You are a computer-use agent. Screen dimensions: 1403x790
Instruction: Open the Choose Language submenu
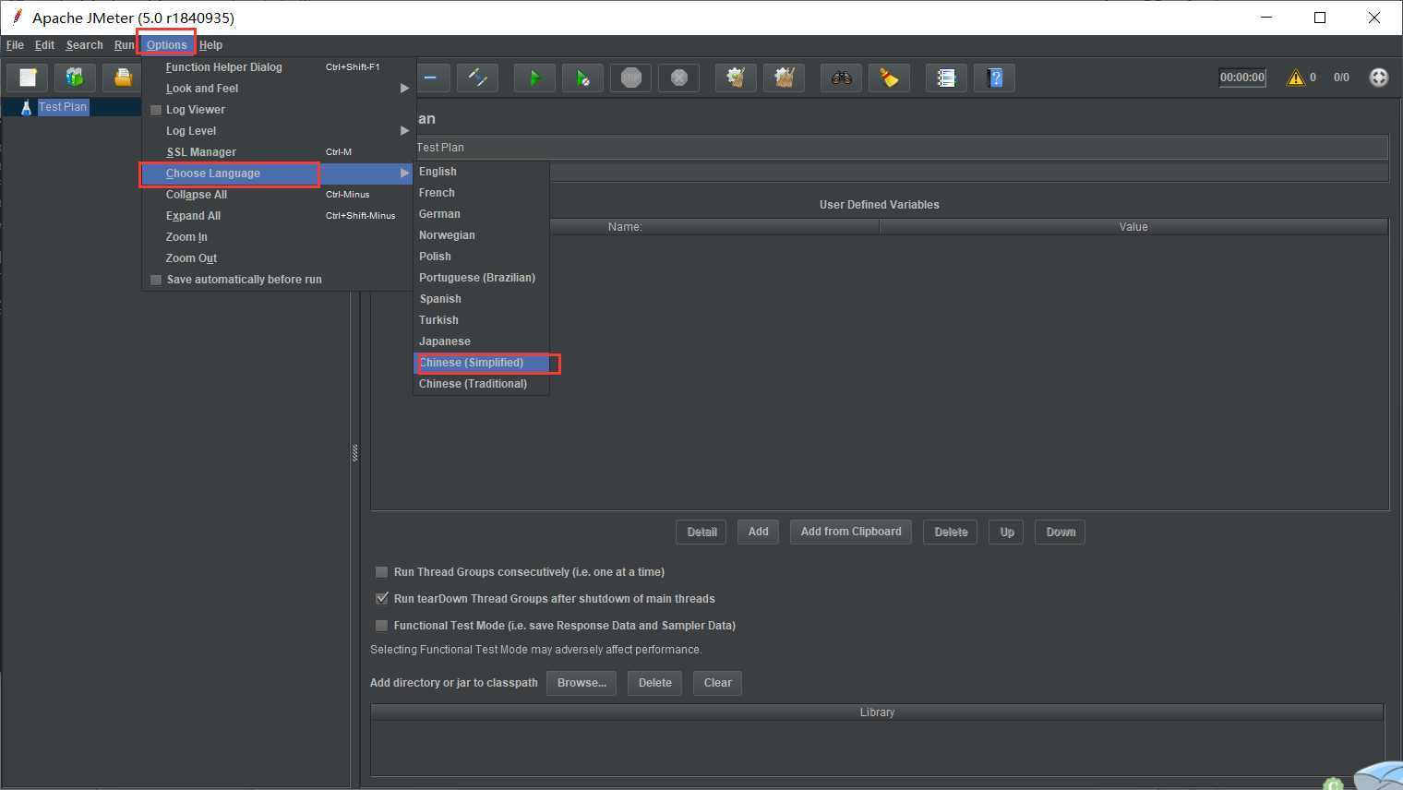[x=277, y=174]
